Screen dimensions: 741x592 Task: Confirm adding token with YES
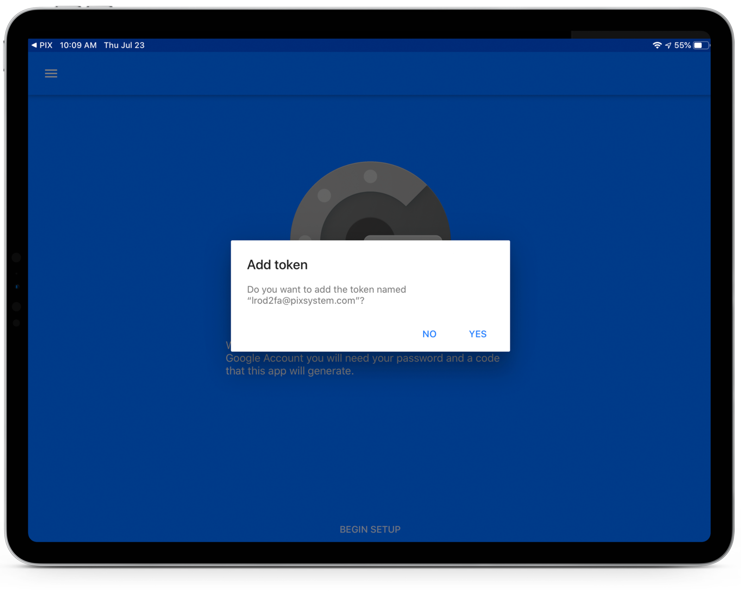tap(477, 334)
